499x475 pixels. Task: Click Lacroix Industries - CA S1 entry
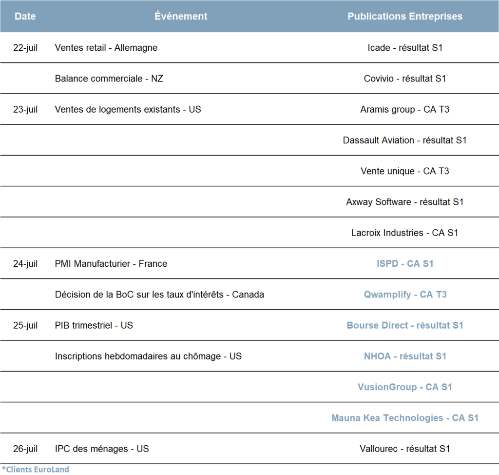click(405, 233)
